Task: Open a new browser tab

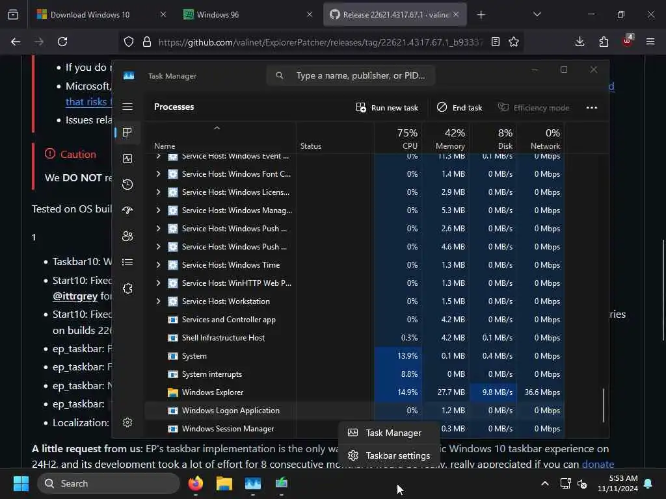Action: tap(481, 15)
